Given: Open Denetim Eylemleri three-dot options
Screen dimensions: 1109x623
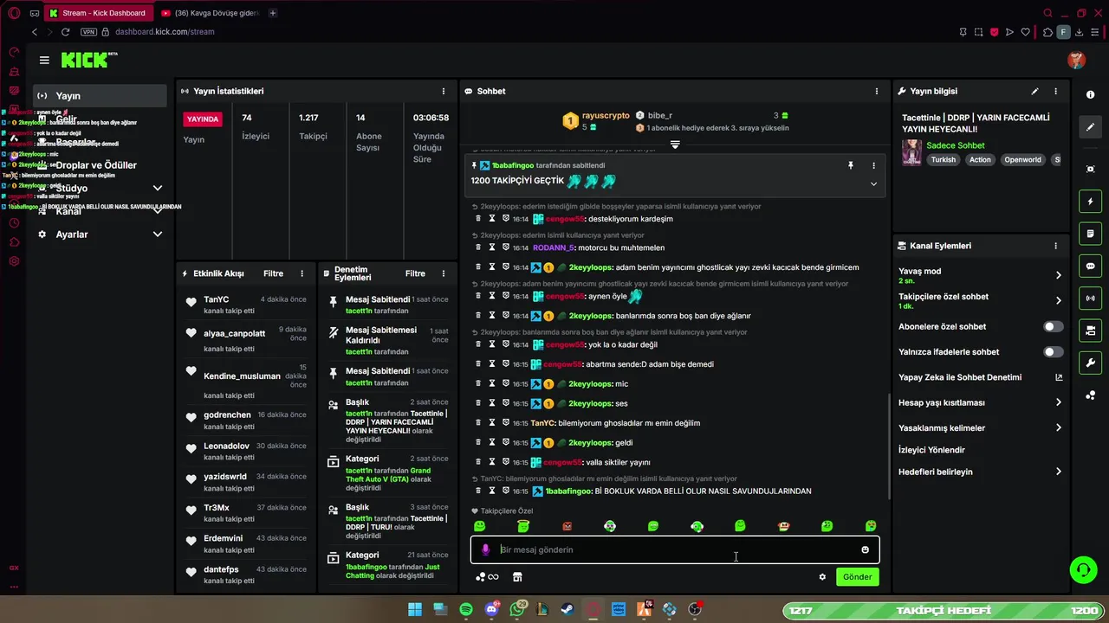Looking at the screenshot, I should coord(444,273).
